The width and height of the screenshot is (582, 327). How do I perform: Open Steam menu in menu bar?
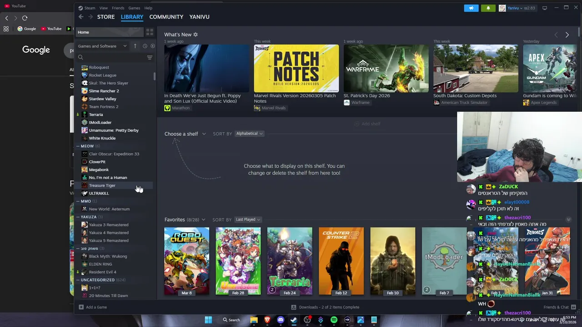(86, 8)
